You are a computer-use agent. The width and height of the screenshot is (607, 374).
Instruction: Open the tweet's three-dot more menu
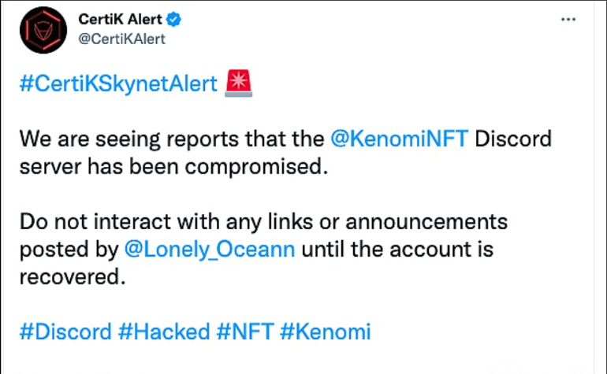[x=568, y=19]
